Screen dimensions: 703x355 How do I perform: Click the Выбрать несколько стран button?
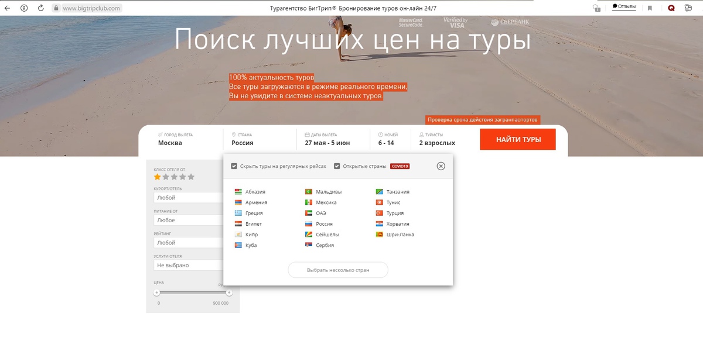338,270
